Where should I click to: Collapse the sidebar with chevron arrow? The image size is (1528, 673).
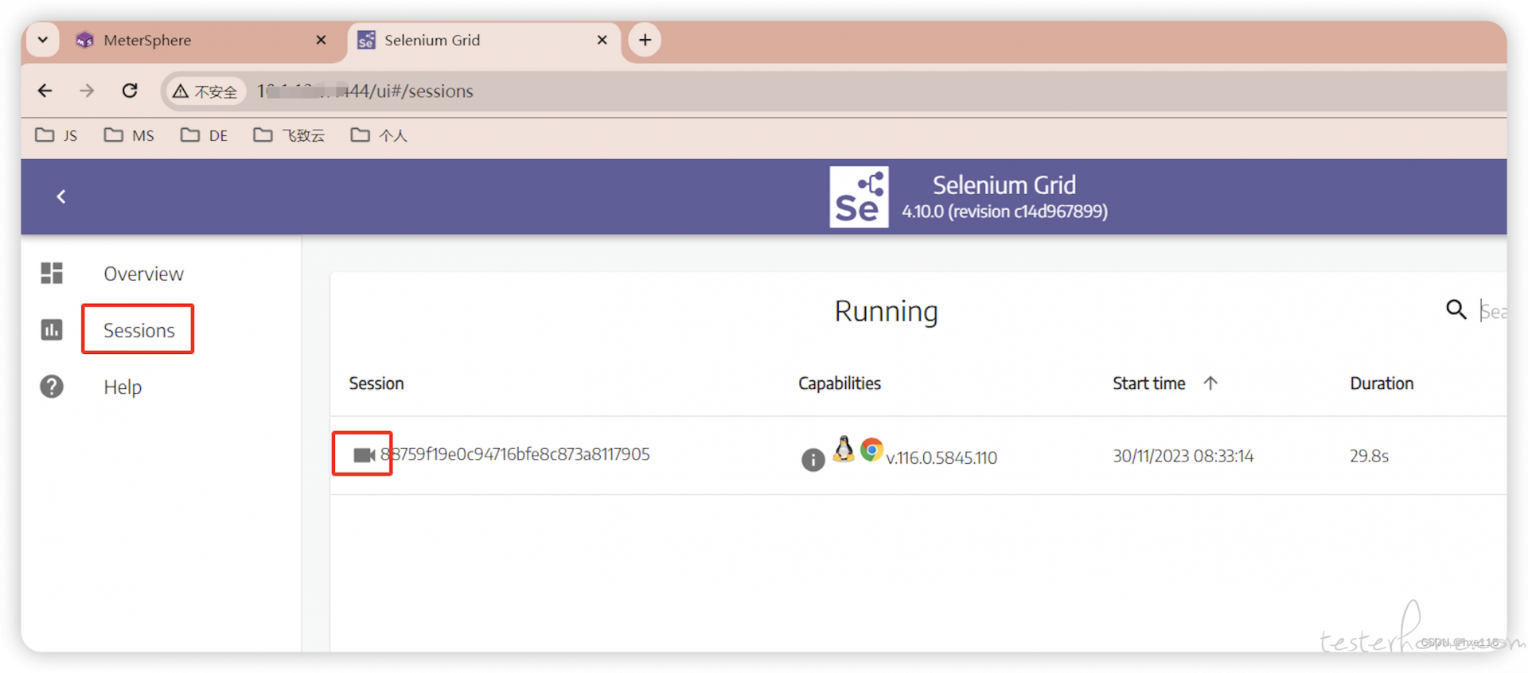[61, 196]
